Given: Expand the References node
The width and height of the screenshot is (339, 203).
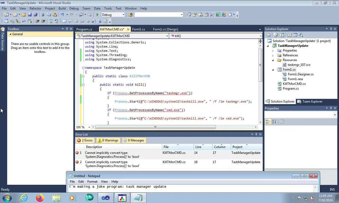Looking at the screenshot, I should click(273, 55).
